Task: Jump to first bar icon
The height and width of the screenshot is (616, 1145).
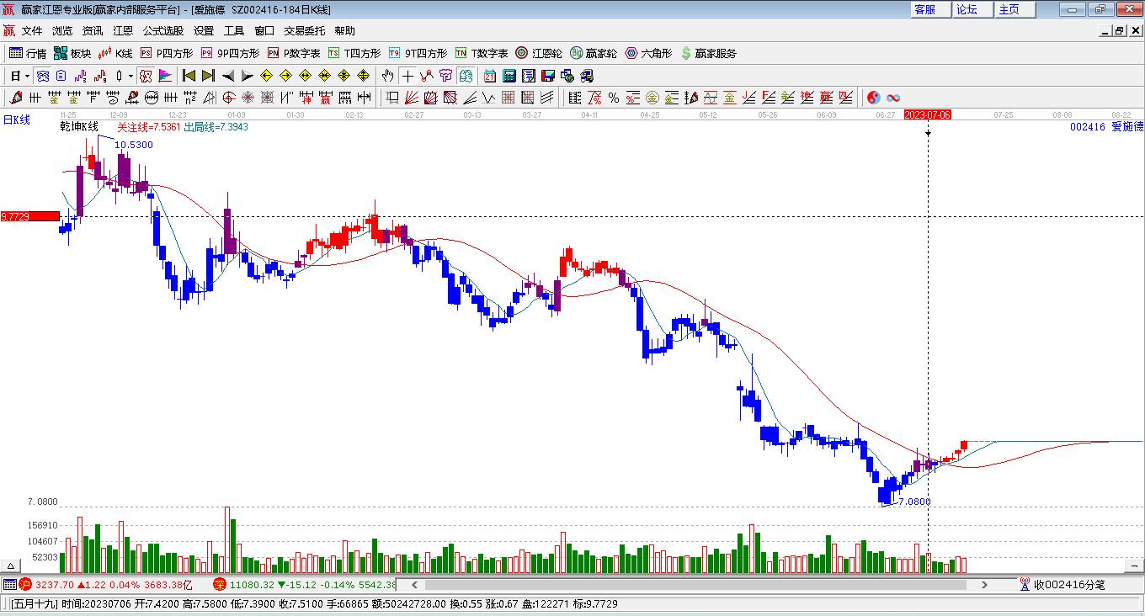Action: click(189, 76)
